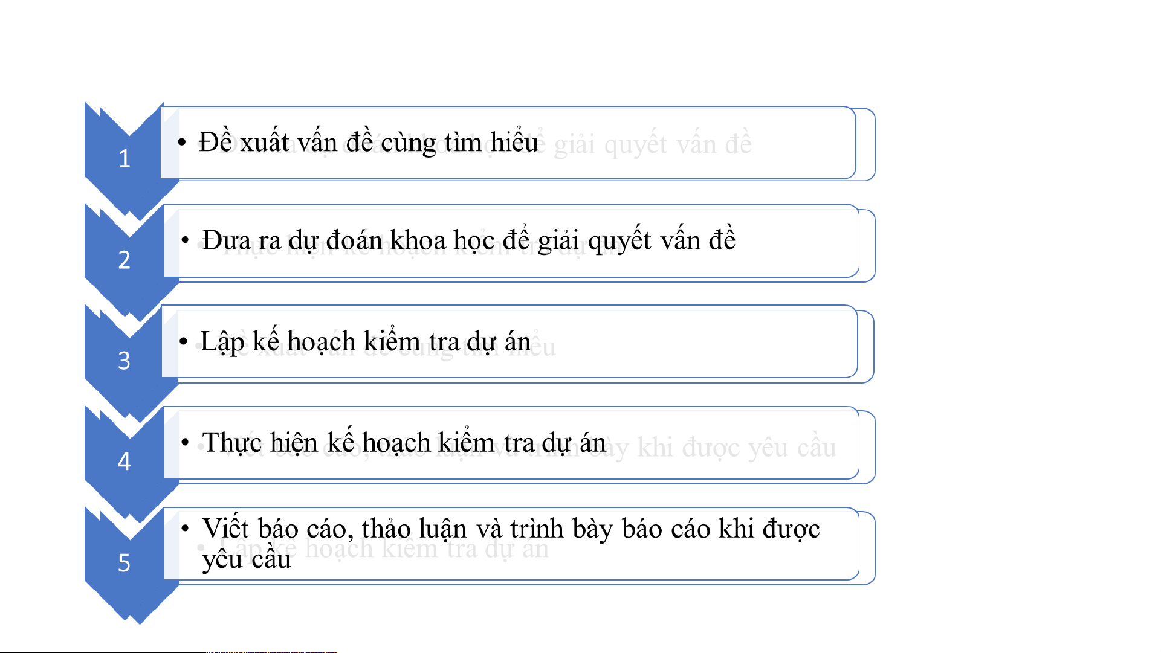
Task: Click the bullet before 'Thực hiện kế hoạch'
Action: click(185, 443)
